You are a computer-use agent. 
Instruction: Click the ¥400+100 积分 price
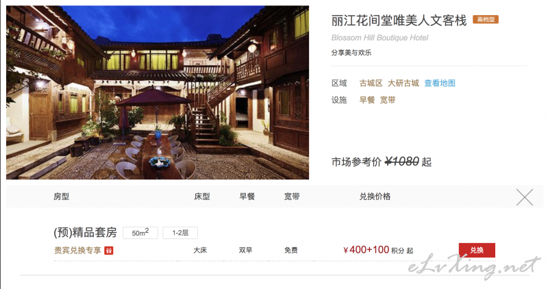tap(378, 250)
